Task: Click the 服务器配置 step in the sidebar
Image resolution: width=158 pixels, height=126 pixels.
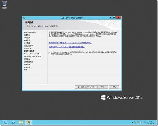Action: (x=28, y=48)
